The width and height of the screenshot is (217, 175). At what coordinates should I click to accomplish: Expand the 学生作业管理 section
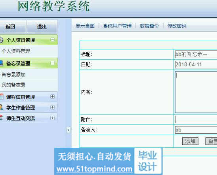coord(52,107)
